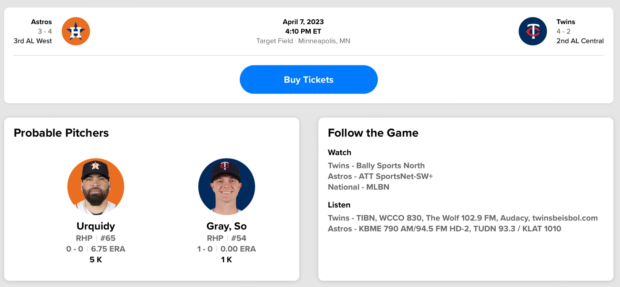Click the Twins radio stations listing
Viewport: 620px width, 287px height.
click(x=463, y=218)
